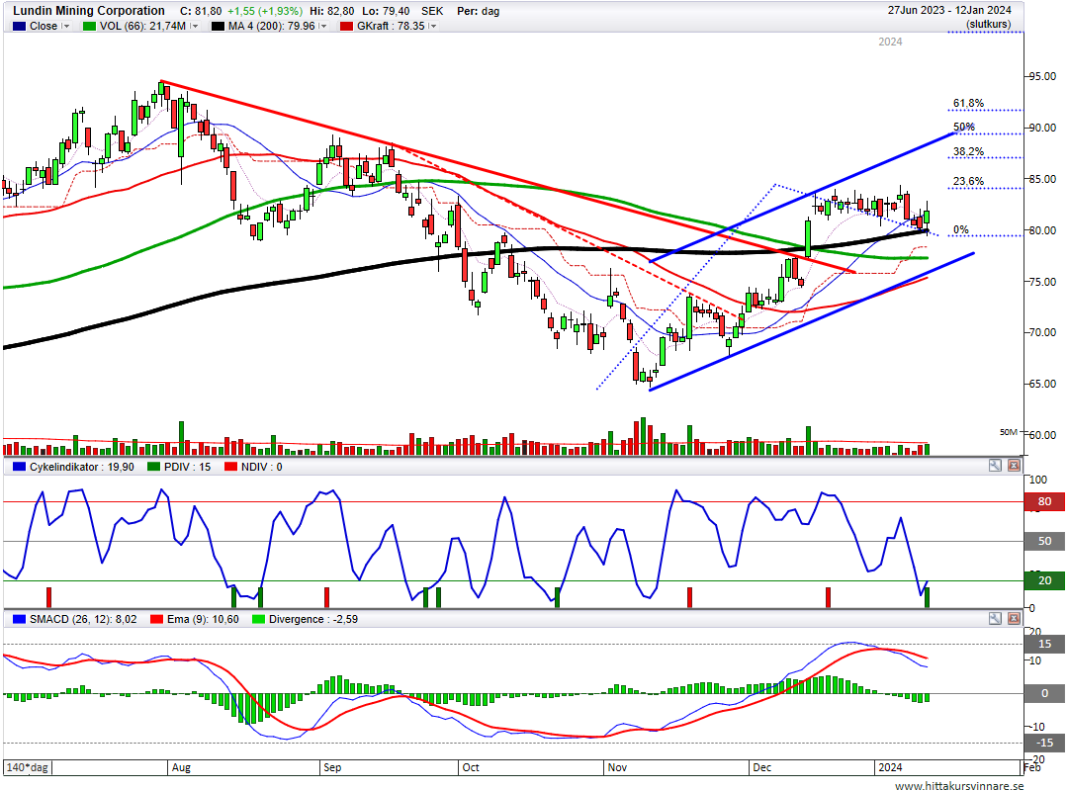Click the Aug month label on timeline
The width and height of the screenshot is (1068, 791).
pyautogui.click(x=181, y=767)
